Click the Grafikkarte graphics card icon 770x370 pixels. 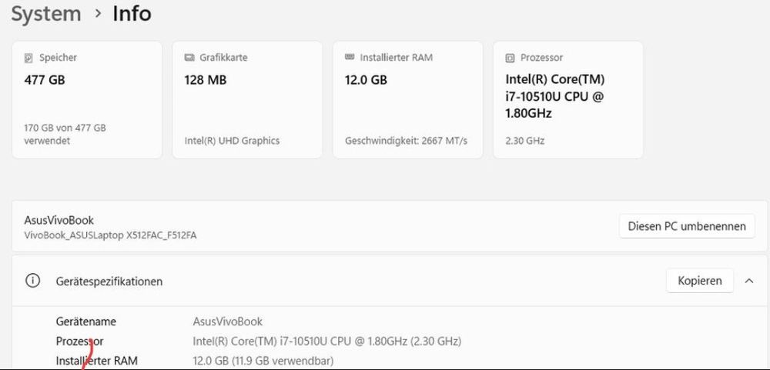pyautogui.click(x=189, y=58)
